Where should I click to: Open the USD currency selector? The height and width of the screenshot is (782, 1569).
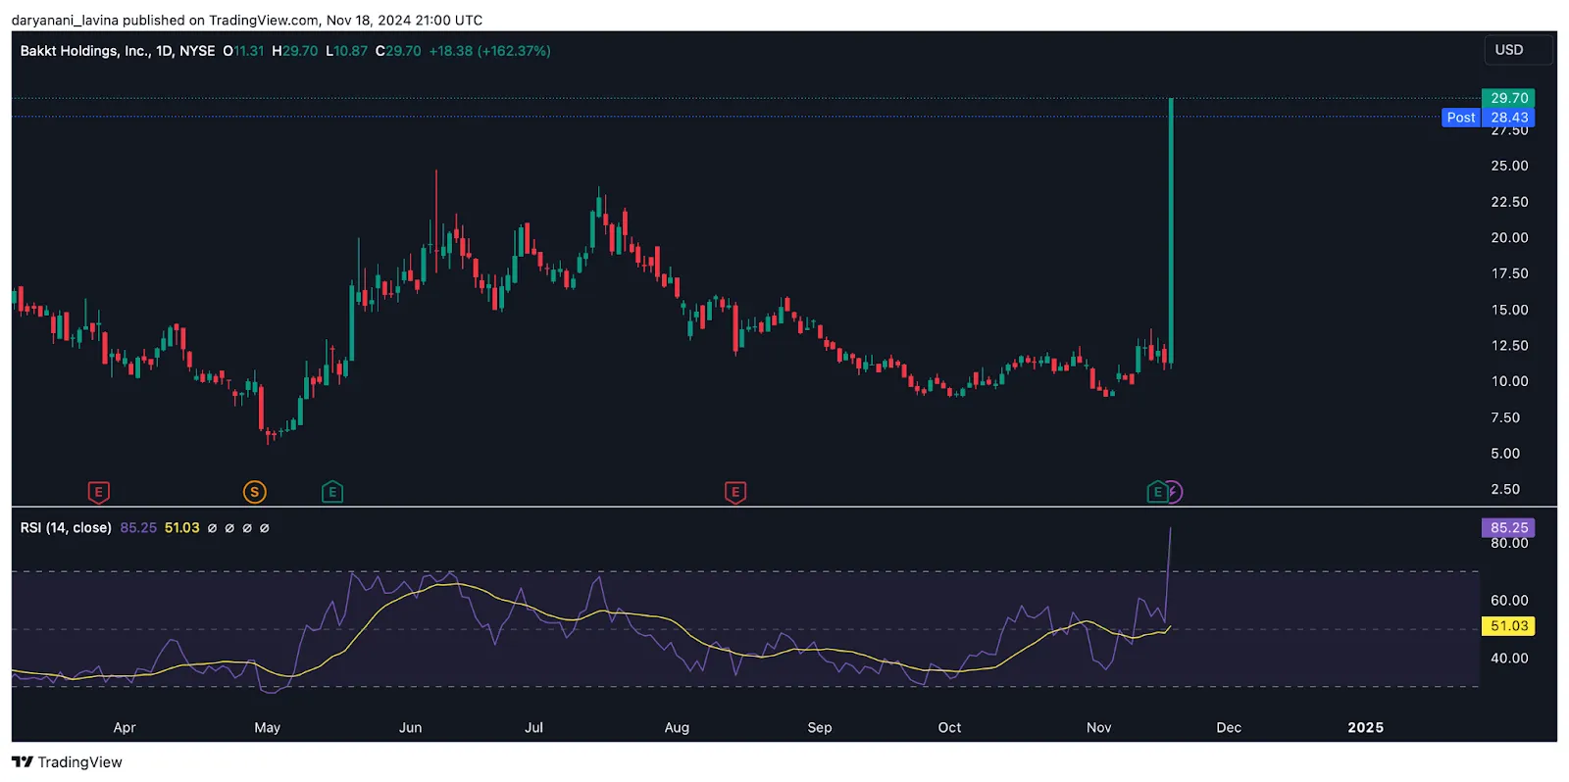point(1518,50)
